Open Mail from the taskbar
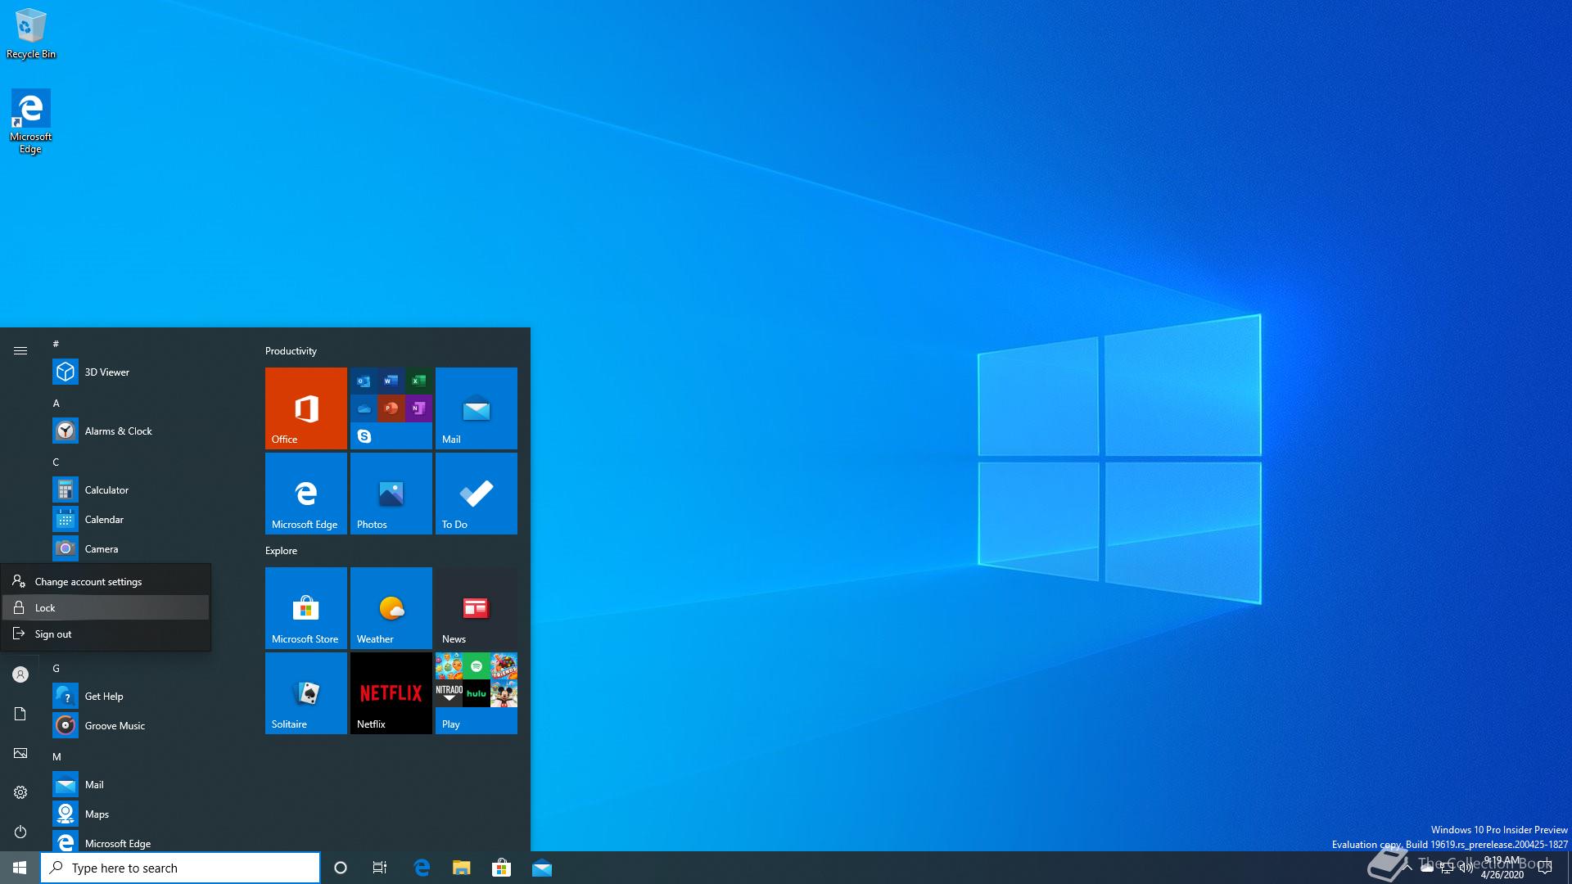Screen dimensions: 1572x884 (x=541, y=868)
